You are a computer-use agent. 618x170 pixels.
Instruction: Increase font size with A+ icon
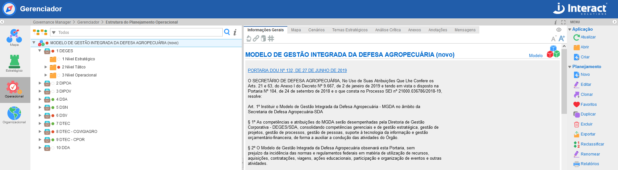(562, 38)
